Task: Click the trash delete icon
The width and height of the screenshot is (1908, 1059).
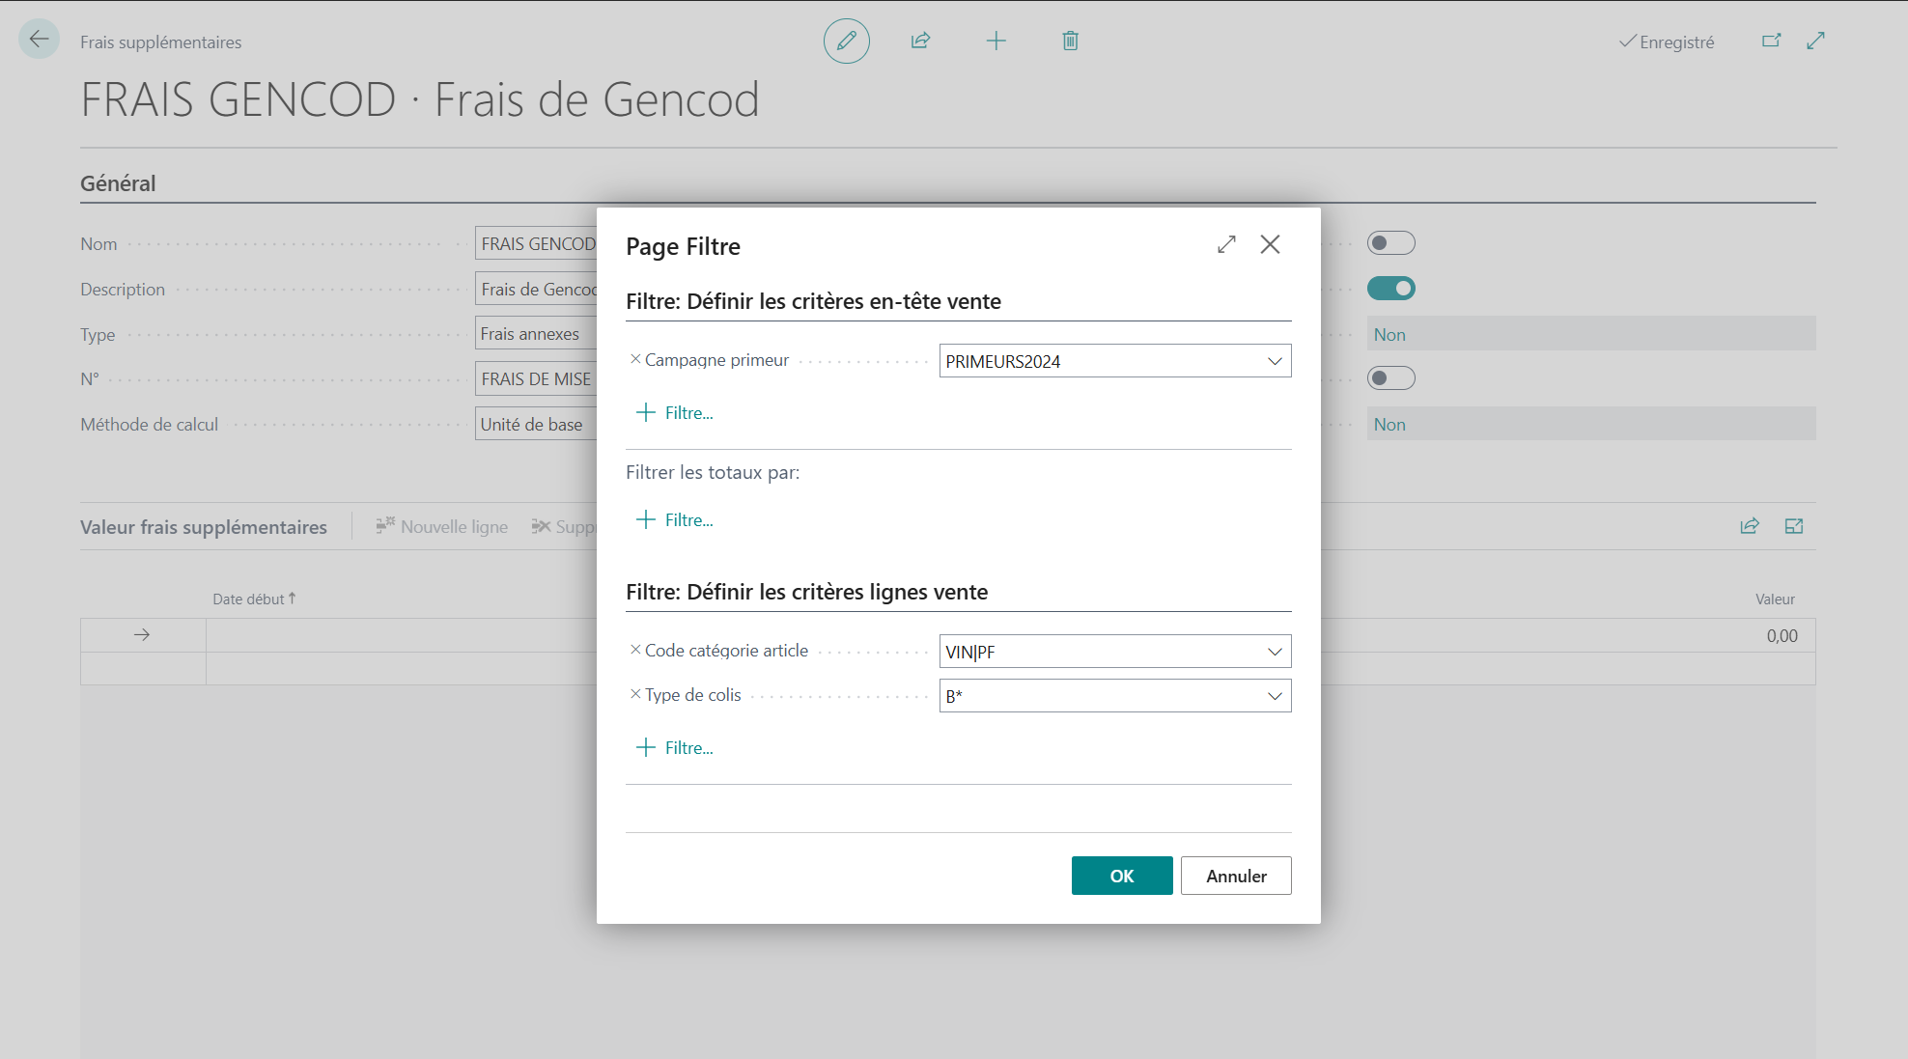Action: click(x=1070, y=41)
